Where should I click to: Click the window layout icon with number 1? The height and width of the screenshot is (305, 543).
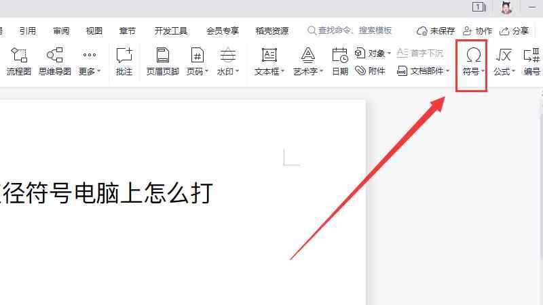click(479, 7)
